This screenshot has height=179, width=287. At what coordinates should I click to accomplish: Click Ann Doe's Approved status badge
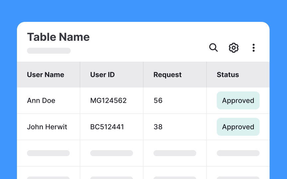coord(238,100)
